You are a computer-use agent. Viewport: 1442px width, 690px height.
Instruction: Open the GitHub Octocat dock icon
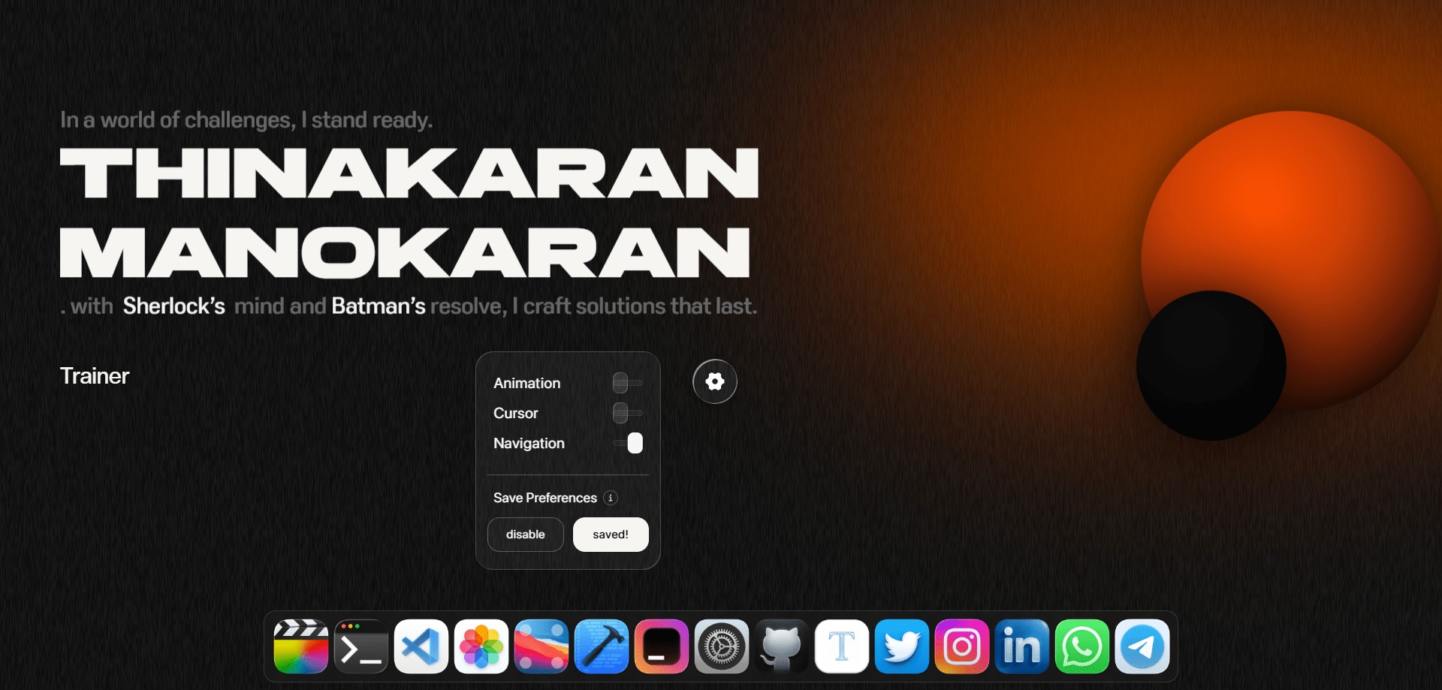point(782,646)
